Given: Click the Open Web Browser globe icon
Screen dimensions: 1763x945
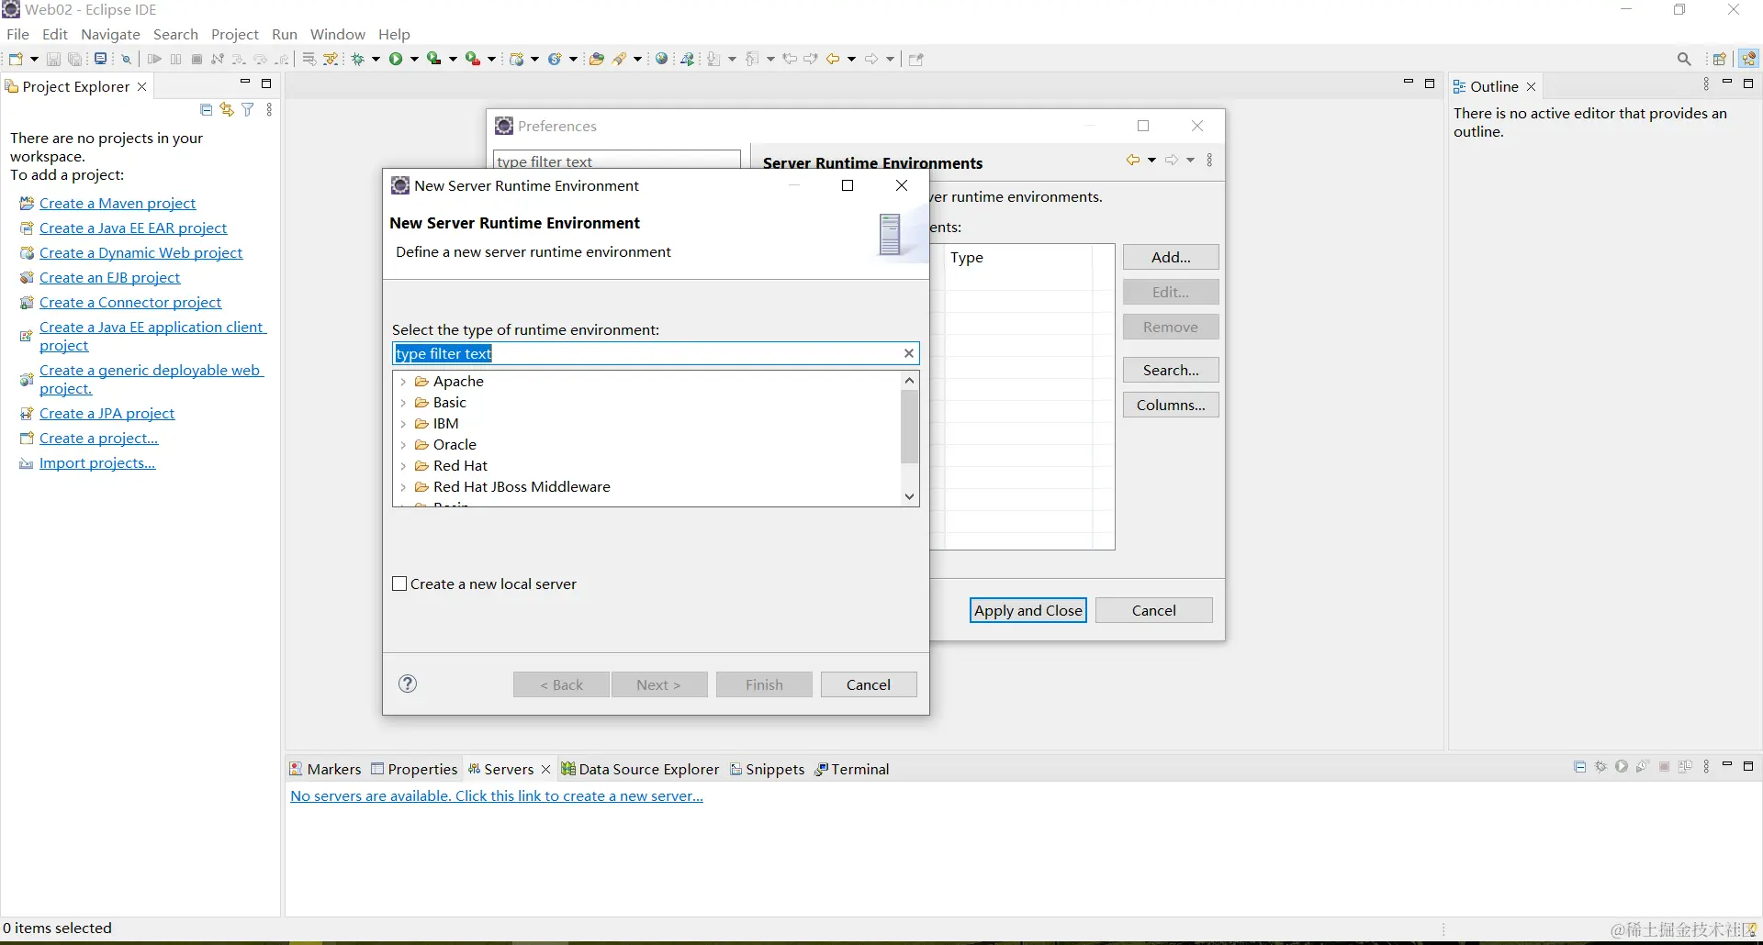Looking at the screenshot, I should (661, 59).
